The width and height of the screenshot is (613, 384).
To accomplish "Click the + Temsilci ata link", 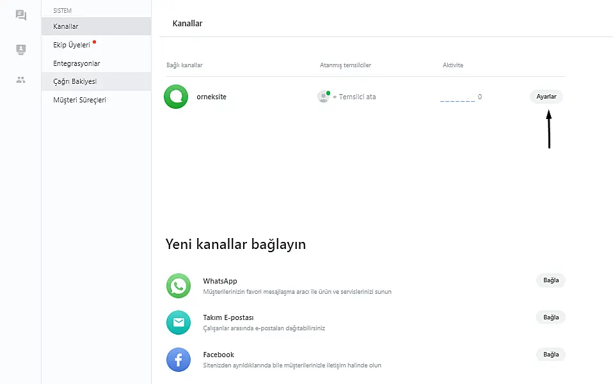I will click(x=354, y=97).
